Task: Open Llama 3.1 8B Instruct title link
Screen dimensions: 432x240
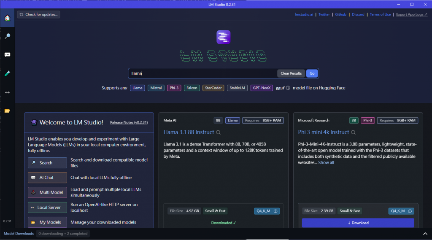Action: [189, 132]
